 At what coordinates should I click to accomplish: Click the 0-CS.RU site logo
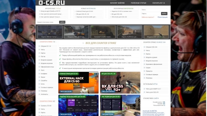click(52, 3)
